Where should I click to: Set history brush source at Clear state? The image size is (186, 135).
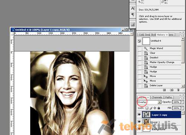pos(139,53)
